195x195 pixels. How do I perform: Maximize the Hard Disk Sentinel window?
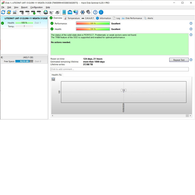point(183,3)
